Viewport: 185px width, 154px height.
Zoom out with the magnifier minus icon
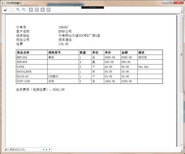click(x=24, y=10)
